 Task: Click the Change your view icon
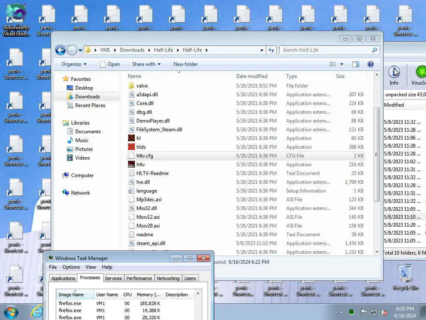[x=333, y=64]
